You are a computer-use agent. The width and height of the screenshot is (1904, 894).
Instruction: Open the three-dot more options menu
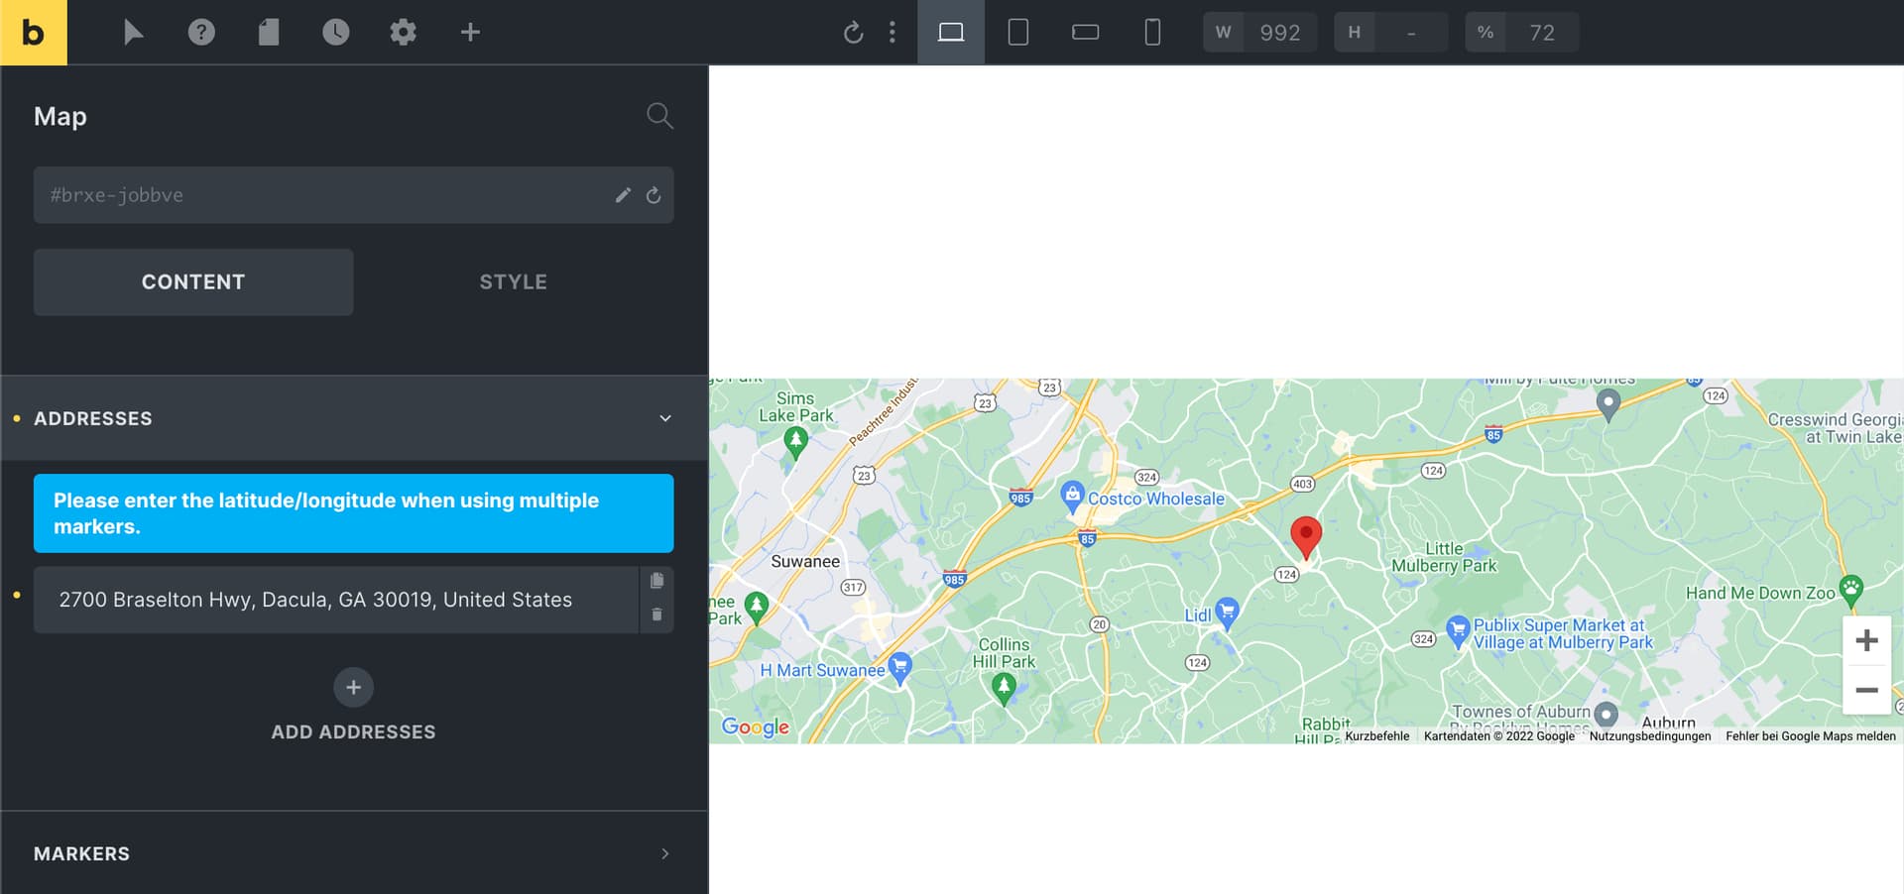coord(892,33)
